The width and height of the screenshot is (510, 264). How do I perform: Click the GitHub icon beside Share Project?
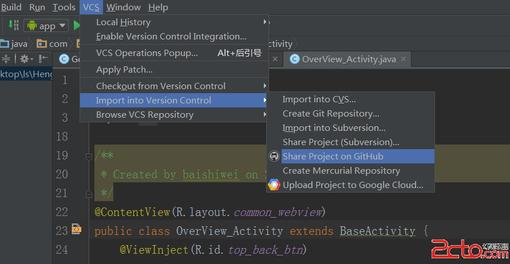[274, 157]
